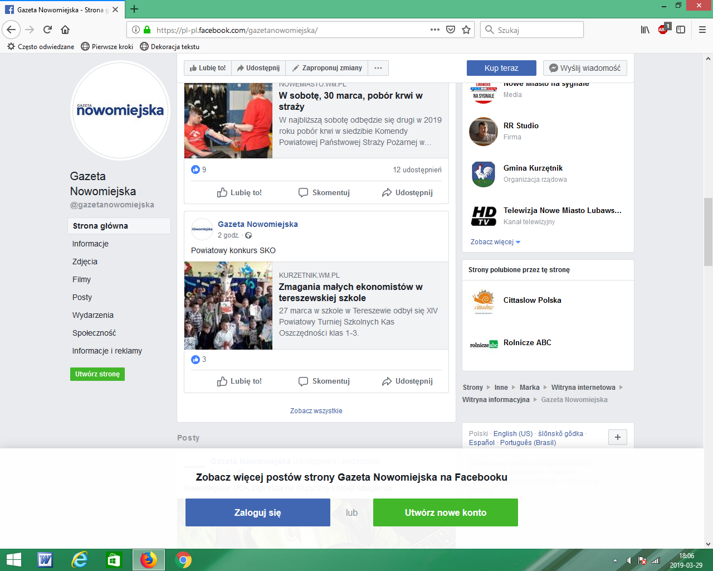Click Wyślij wiadomość button
Image resolution: width=713 pixels, height=571 pixels.
click(x=585, y=68)
